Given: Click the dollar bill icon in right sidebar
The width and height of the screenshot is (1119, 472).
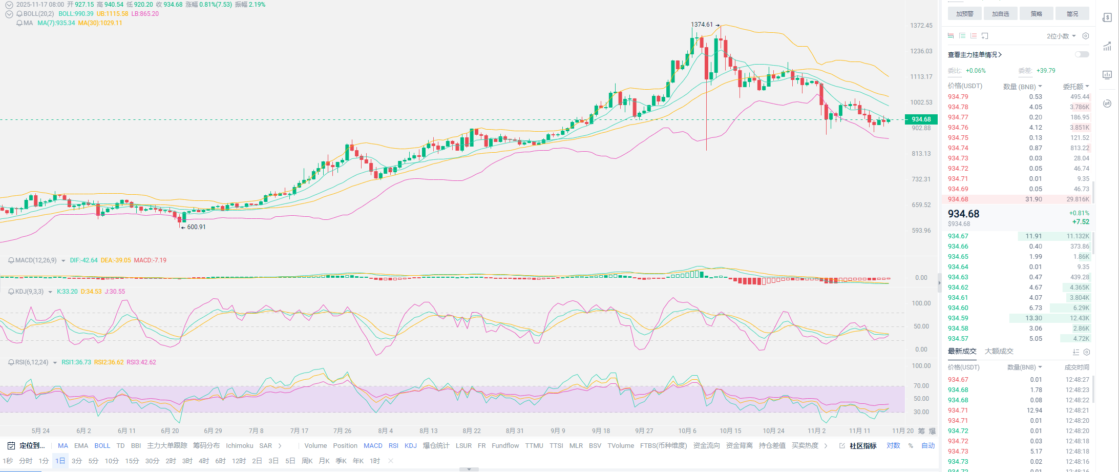Looking at the screenshot, I should (1107, 17).
